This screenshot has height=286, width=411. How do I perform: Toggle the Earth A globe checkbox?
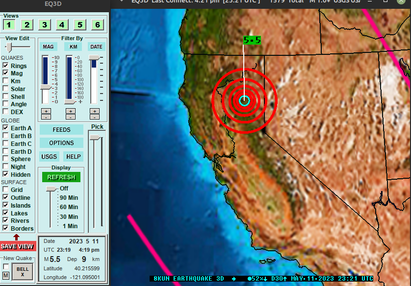tap(5, 128)
